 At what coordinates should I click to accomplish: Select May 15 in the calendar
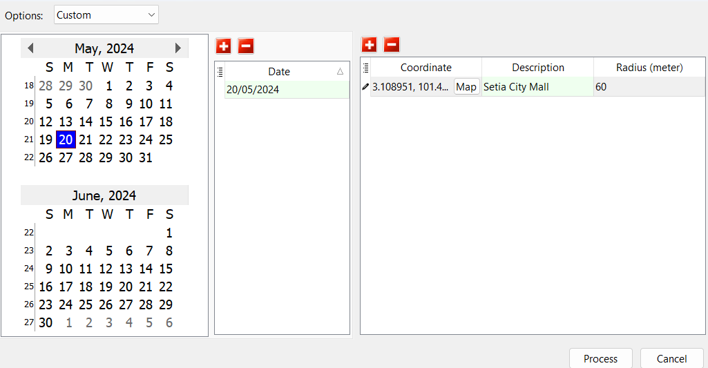106,122
